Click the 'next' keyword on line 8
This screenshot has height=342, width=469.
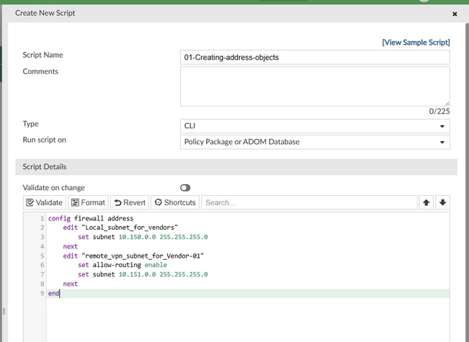pos(71,284)
